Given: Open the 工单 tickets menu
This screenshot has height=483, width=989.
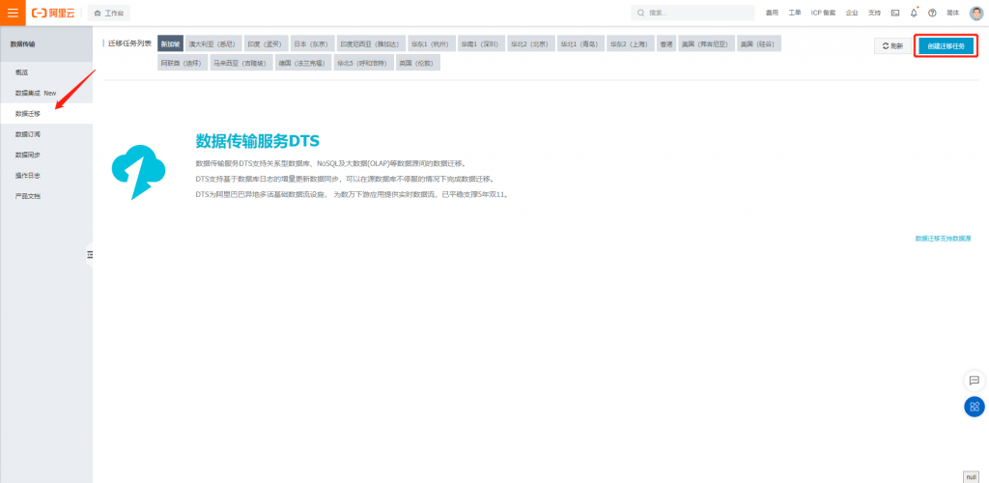Looking at the screenshot, I should [795, 13].
